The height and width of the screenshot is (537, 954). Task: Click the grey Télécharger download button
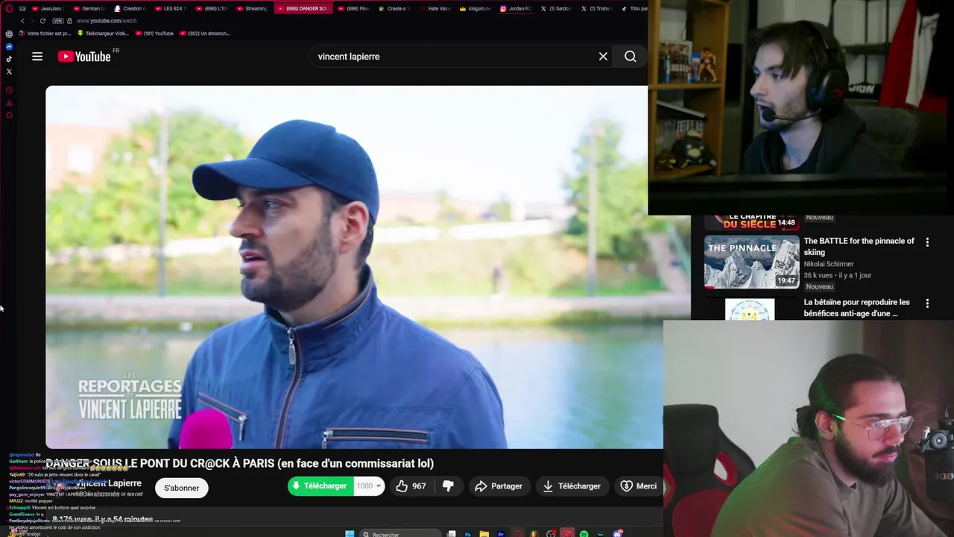[x=572, y=486]
